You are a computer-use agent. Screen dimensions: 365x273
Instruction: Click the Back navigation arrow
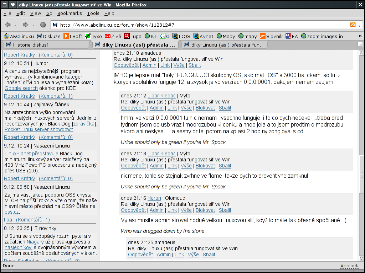pyautogui.click(x=8, y=25)
